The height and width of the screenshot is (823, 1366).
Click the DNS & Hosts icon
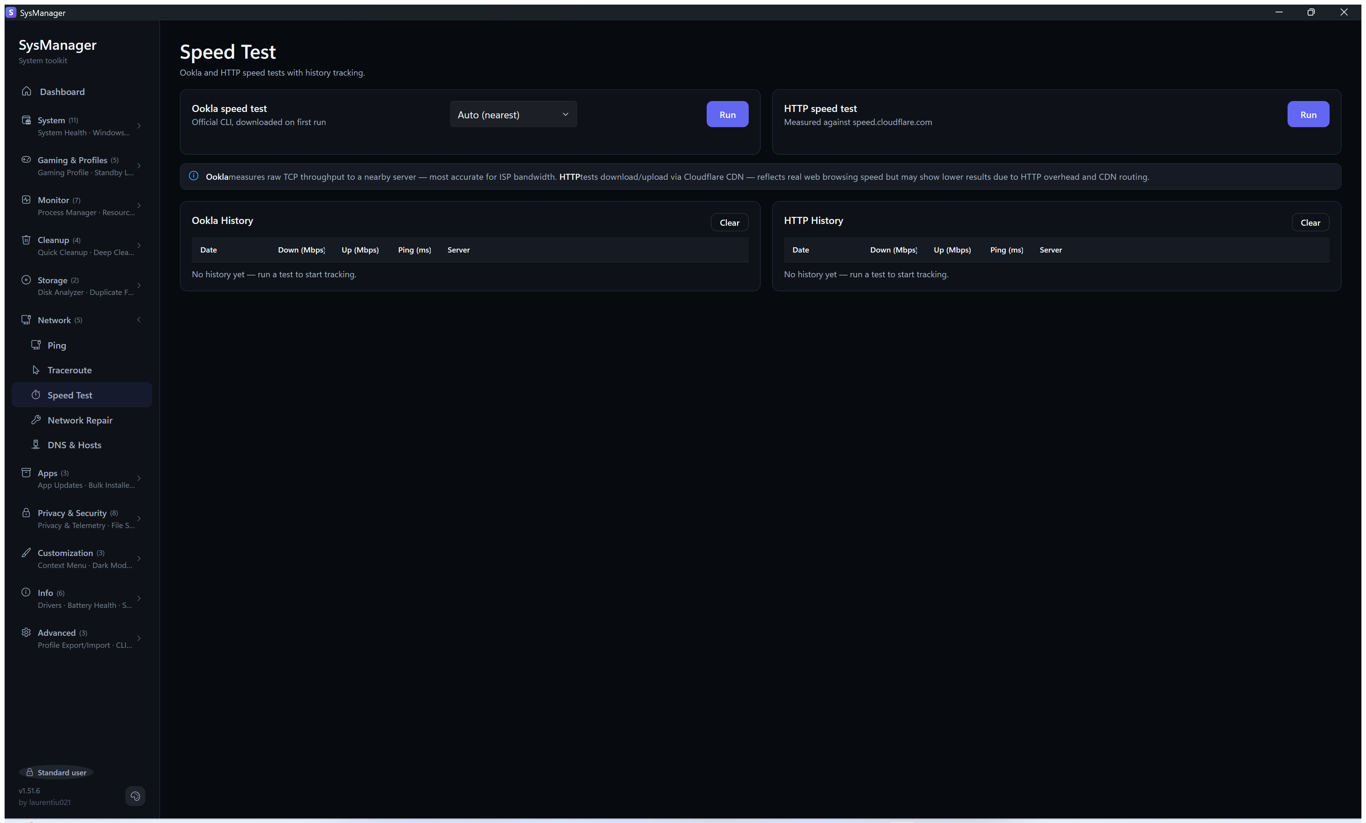[36, 444]
